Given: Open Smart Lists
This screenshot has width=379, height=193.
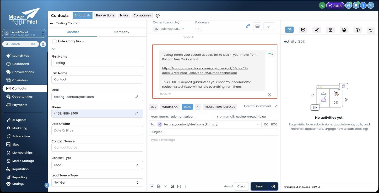Looking at the screenshot, I should (83, 15).
